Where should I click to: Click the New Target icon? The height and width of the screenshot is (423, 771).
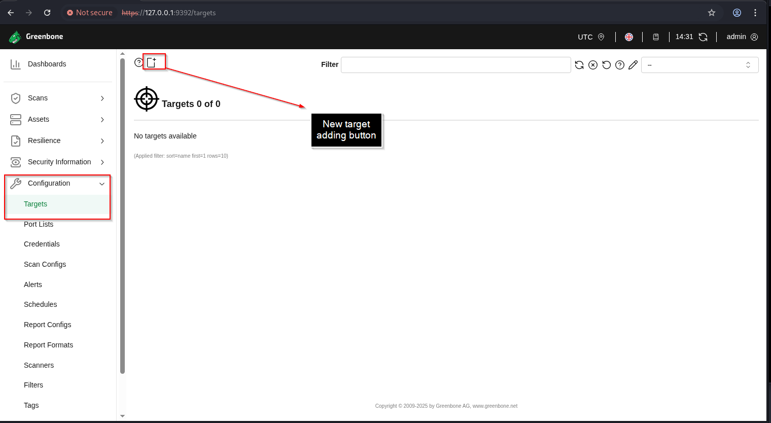point(151,62)
